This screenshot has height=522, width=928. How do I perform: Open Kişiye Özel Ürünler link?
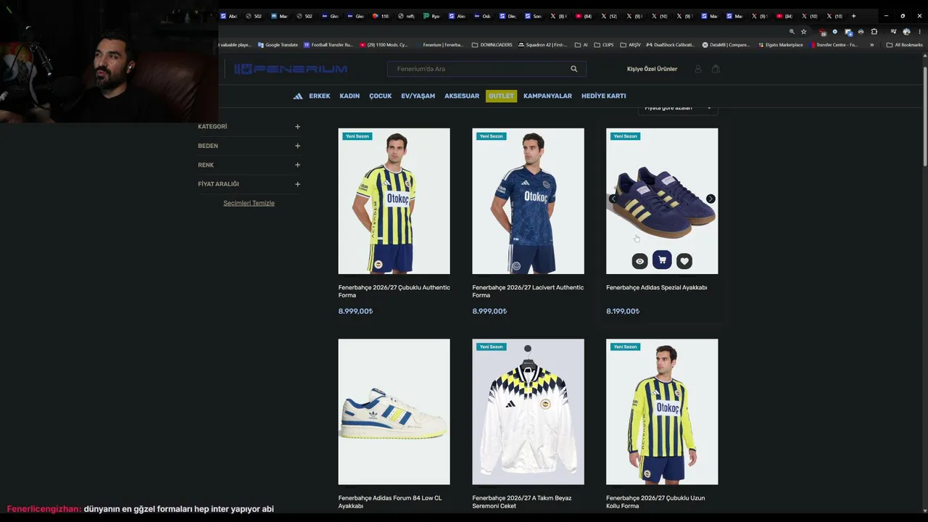pos(652,69)
